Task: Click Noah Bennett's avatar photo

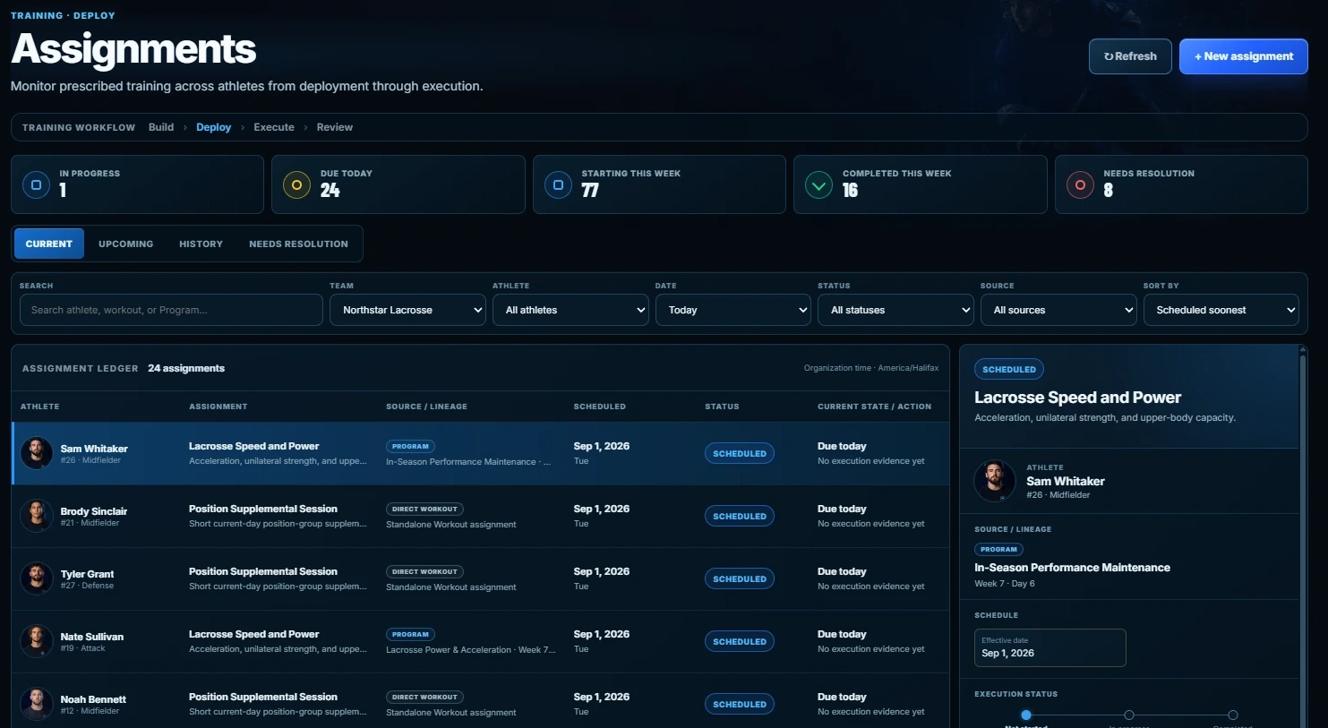Action: [37, 704]
